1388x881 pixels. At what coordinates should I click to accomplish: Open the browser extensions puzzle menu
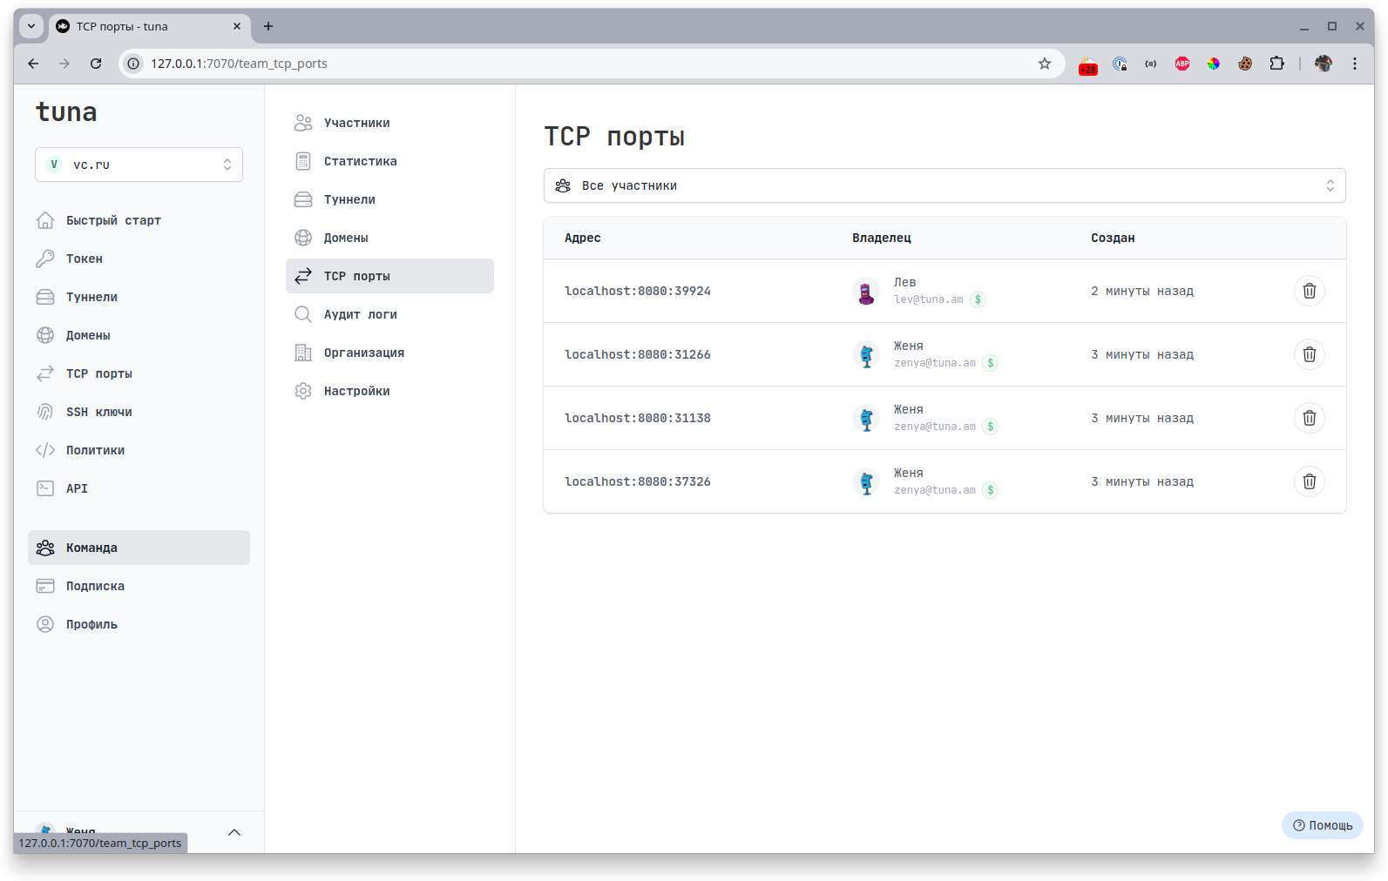[1276, 64]
